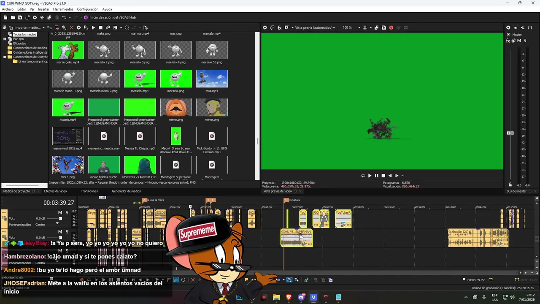540x304 pixels.
Task: Mute the Master bus
Action: click(x=519, y=41)
